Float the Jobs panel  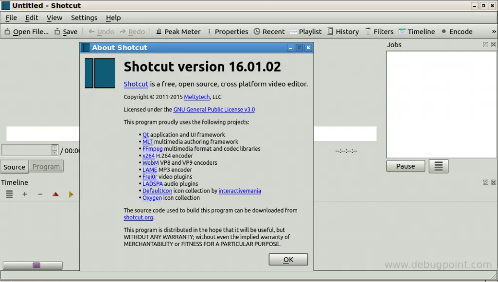click(x=485, y=44)
